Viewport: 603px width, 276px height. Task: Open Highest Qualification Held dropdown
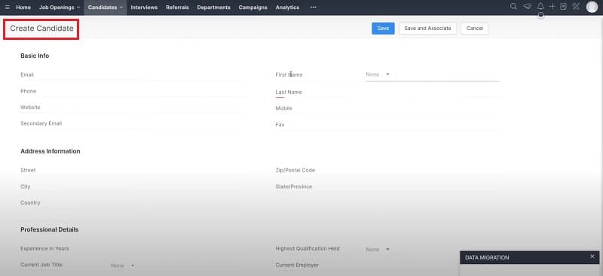pos(378,250)
